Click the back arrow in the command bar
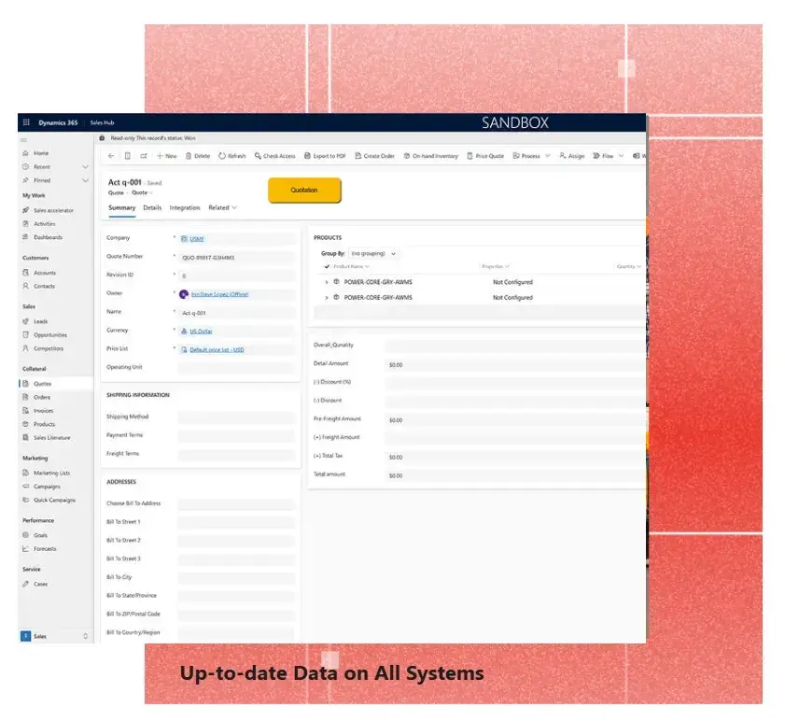Screen dimensions: 785x721 tap(111, 156)
